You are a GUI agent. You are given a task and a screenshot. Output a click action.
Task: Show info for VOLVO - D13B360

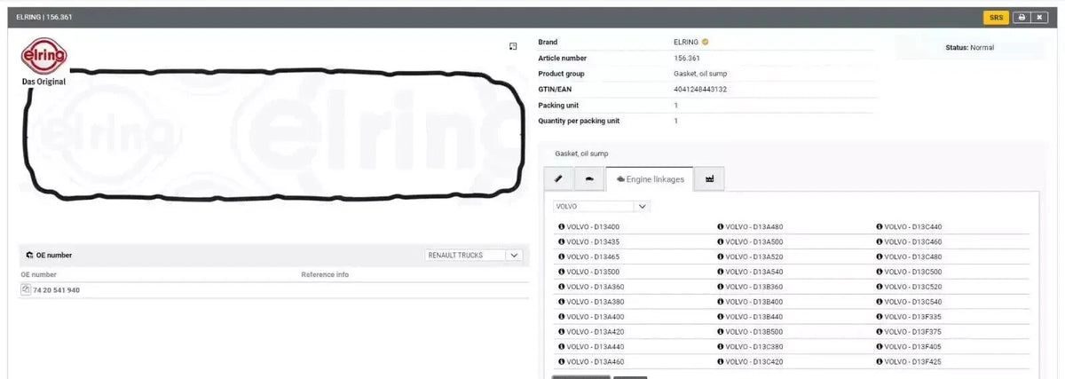tap(721, 287)
